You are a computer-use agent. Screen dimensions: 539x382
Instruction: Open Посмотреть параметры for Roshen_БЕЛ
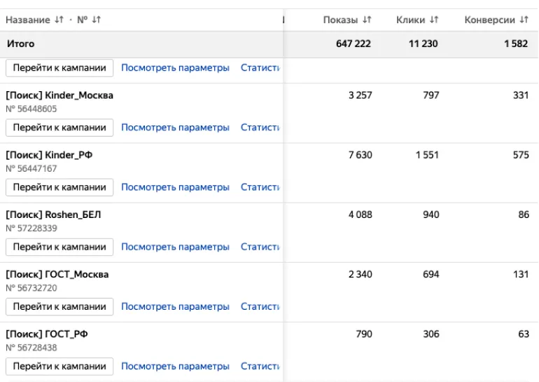click(175, 247)
